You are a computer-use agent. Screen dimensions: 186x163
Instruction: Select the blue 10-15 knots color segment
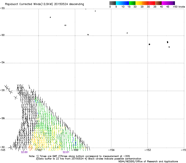click(x=126, y=3)
